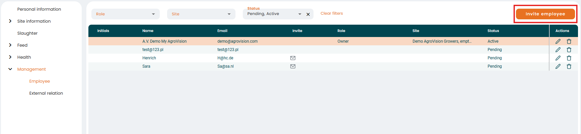
Task: Delete the Sara employee row
Action: (569, 66)
